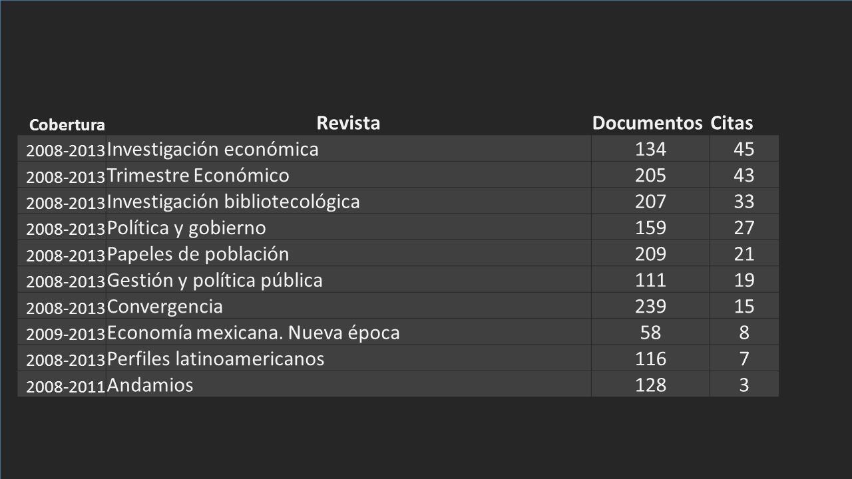Select the Trimestre Económico row name

coord(198,176)
